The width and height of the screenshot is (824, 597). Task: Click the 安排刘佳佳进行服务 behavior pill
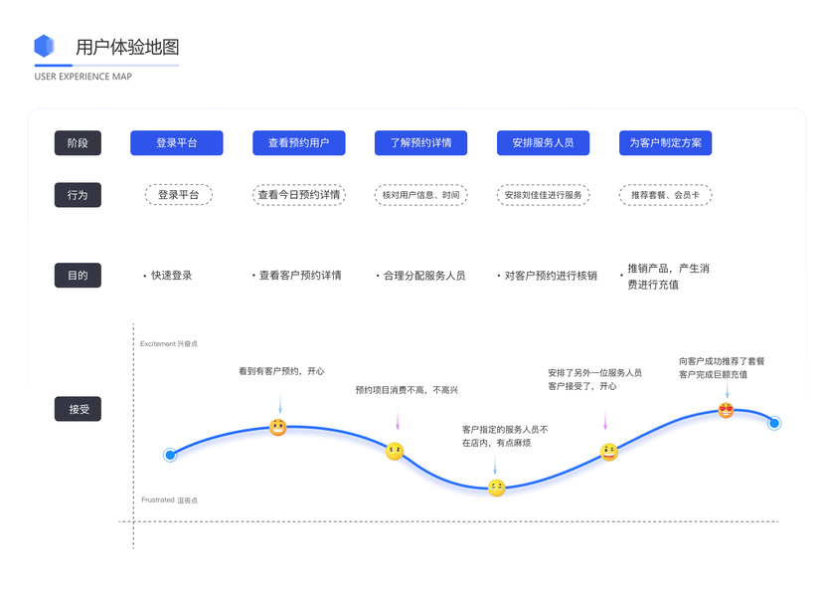[544, 195]
